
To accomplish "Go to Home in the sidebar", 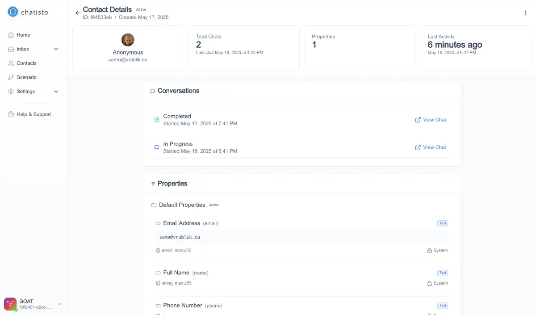I will coord(23,35).
